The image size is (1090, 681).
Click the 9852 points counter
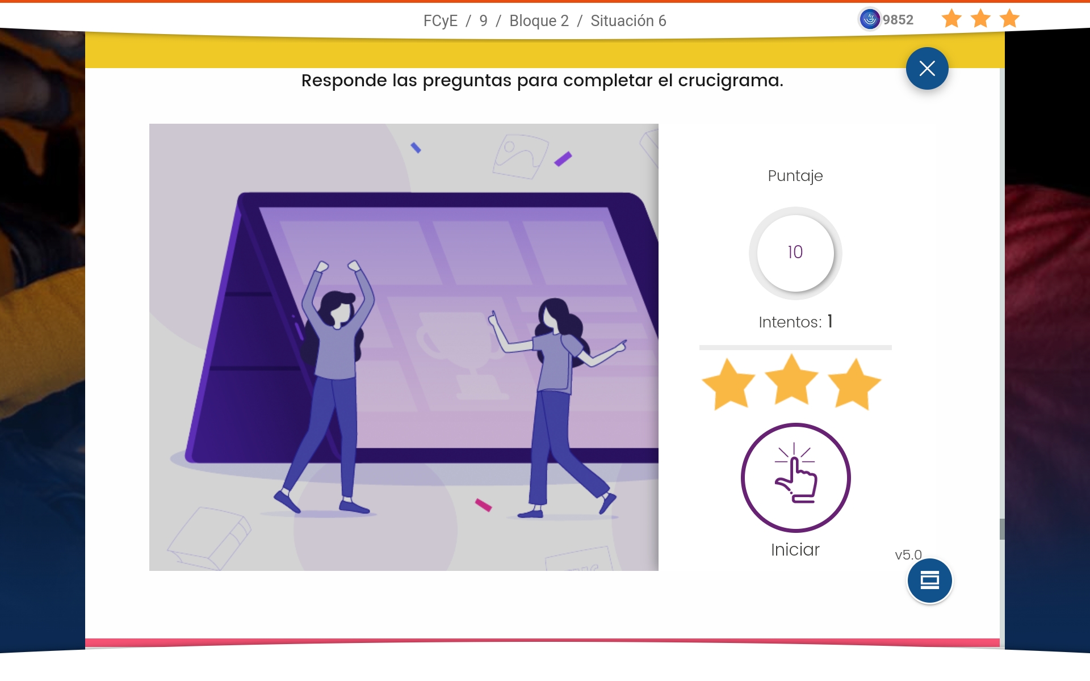[x=898, y=20]
